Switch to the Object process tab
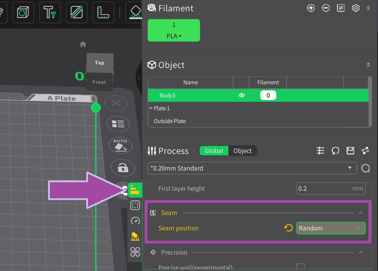This screenshot has width=378, height=271. pyautogui.click(x=242, y=151)
